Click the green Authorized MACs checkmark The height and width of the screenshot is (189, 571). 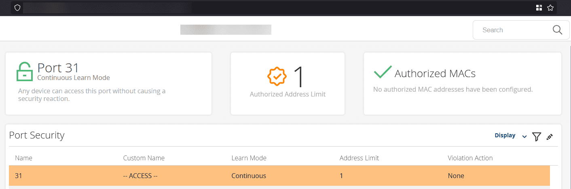[382, 73]
